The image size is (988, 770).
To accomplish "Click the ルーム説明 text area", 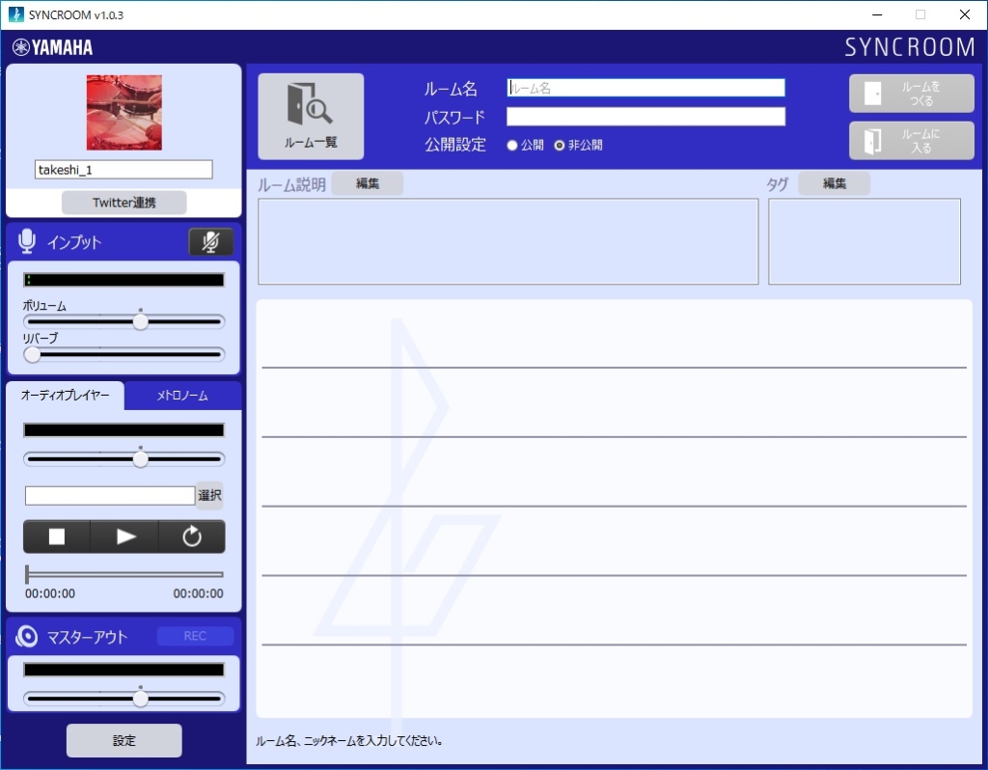I will 508,241.
